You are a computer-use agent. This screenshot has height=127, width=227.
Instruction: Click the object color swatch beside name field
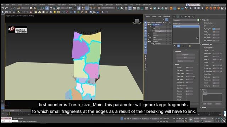(x=198, y=20)
